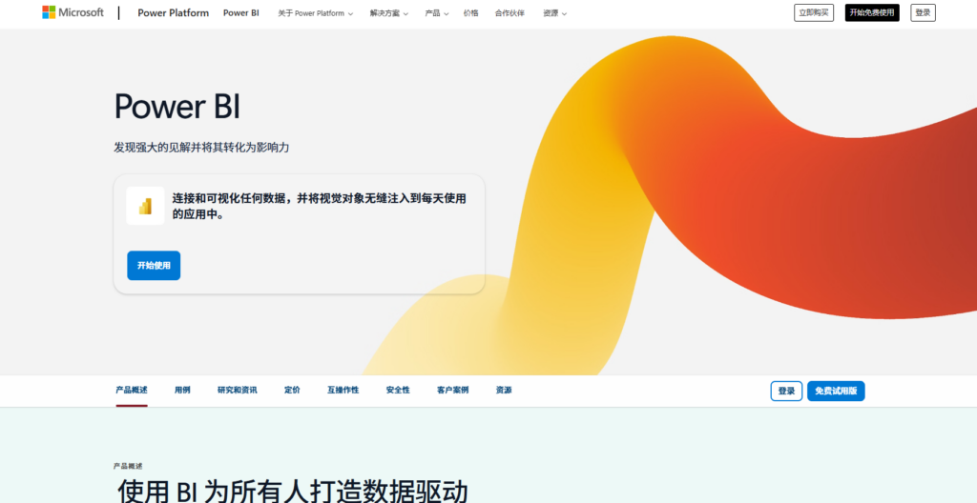Click 登录 next to 开始免费使用
This screenshot has width=977, height=503.
click(923, 12)
